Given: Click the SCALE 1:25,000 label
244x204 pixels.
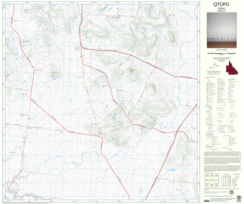Looking at the screenshot, I should [221, 50].
